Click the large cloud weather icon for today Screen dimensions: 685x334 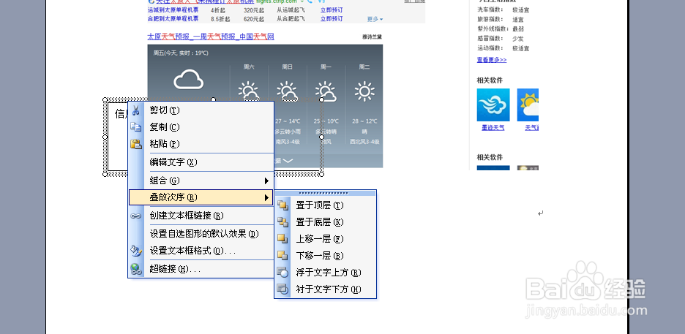[x=189, y=80]
